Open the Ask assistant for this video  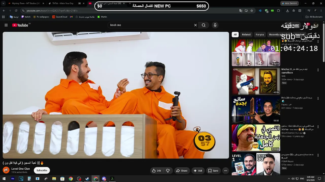(x=198, y=171)
